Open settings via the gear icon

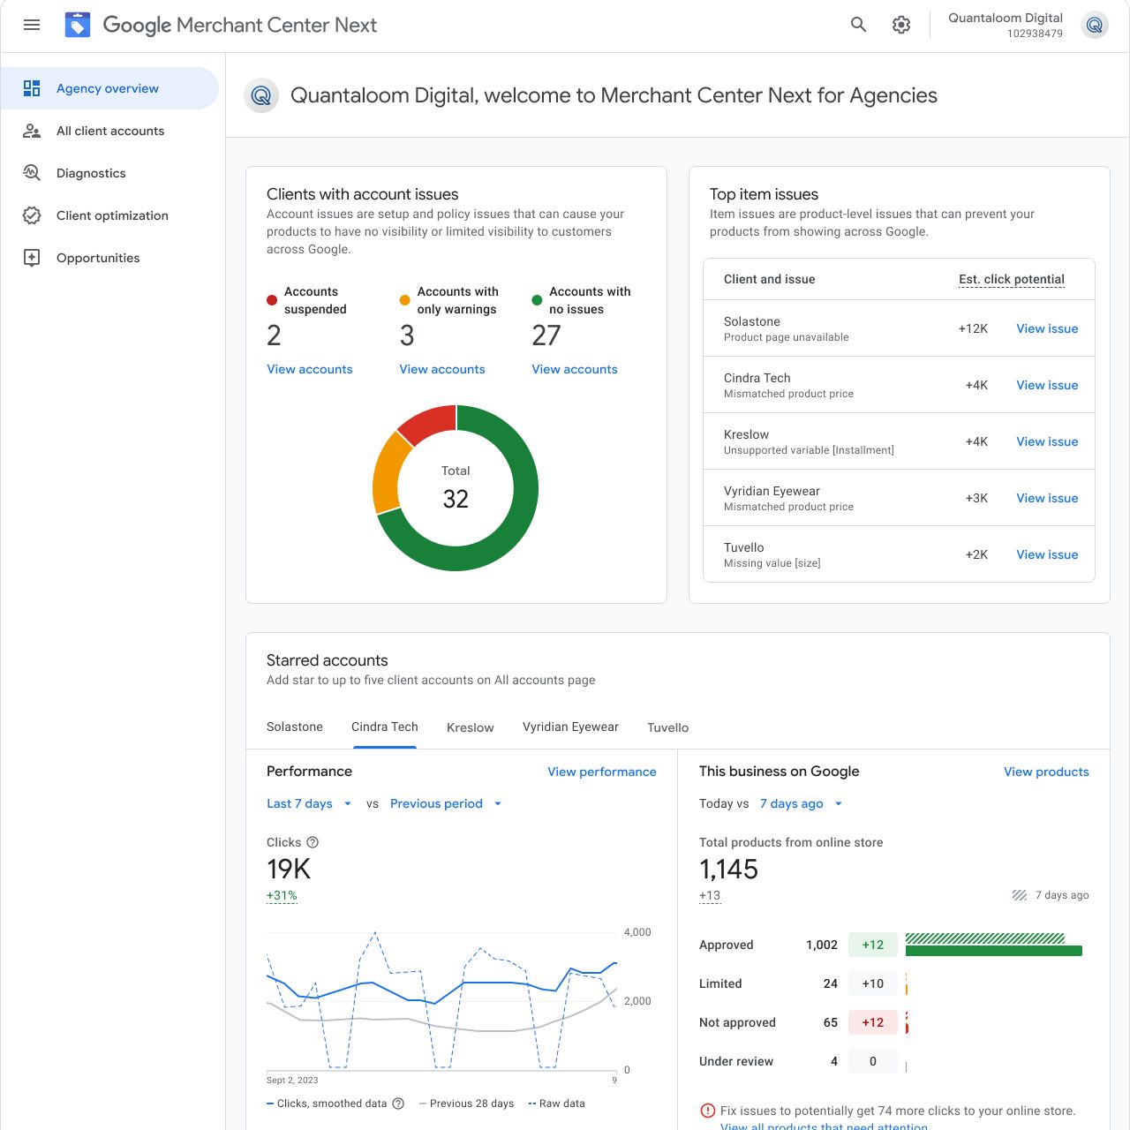point(900,25)
